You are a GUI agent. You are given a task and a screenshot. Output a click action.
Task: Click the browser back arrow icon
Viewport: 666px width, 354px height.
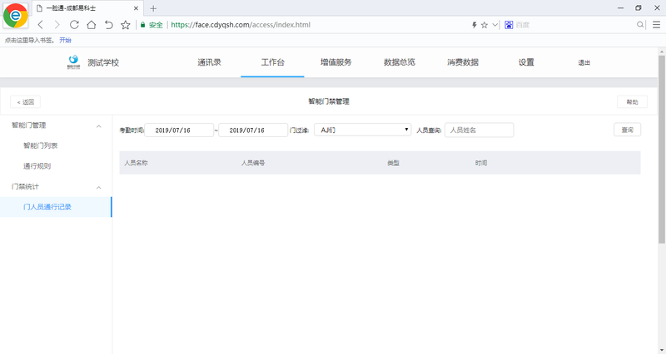point(41,25)
